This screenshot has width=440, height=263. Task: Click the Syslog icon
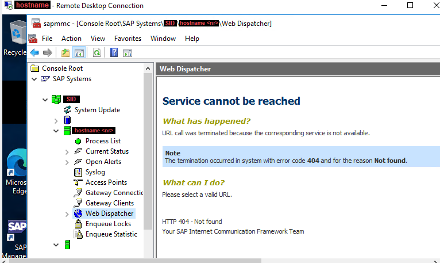(78, 172)
